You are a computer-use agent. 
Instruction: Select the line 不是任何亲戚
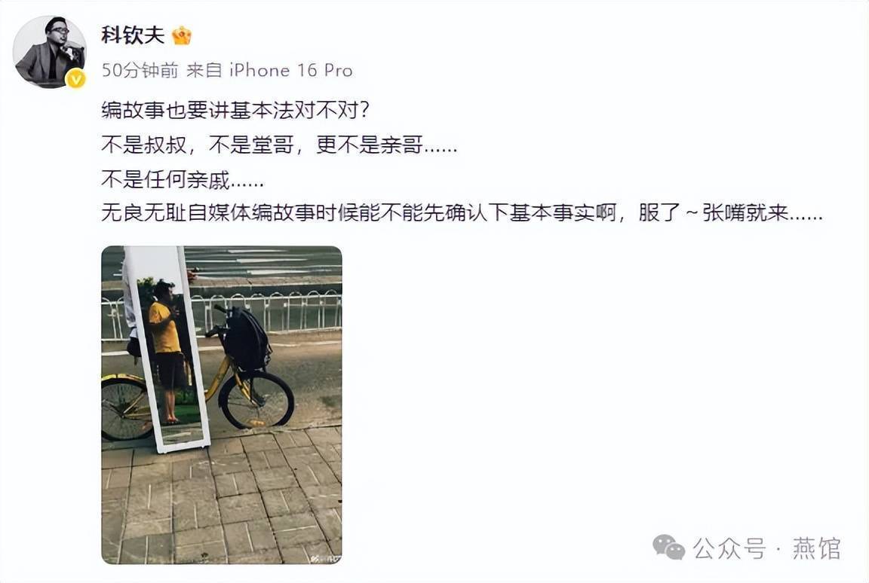click(x=183, y=179)
